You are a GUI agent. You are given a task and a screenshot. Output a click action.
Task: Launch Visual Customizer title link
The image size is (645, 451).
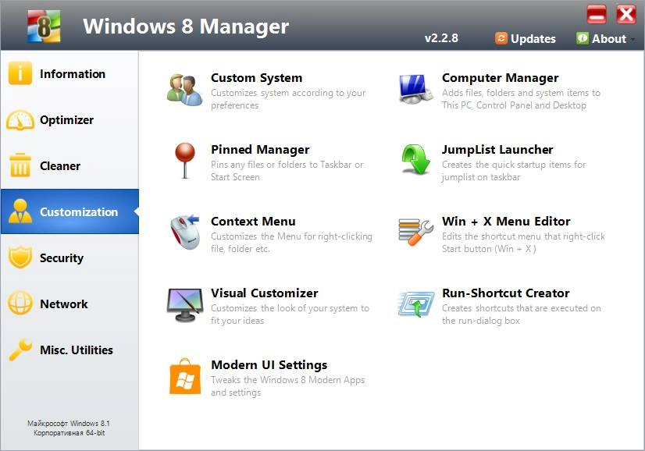(x=264, y=293)
